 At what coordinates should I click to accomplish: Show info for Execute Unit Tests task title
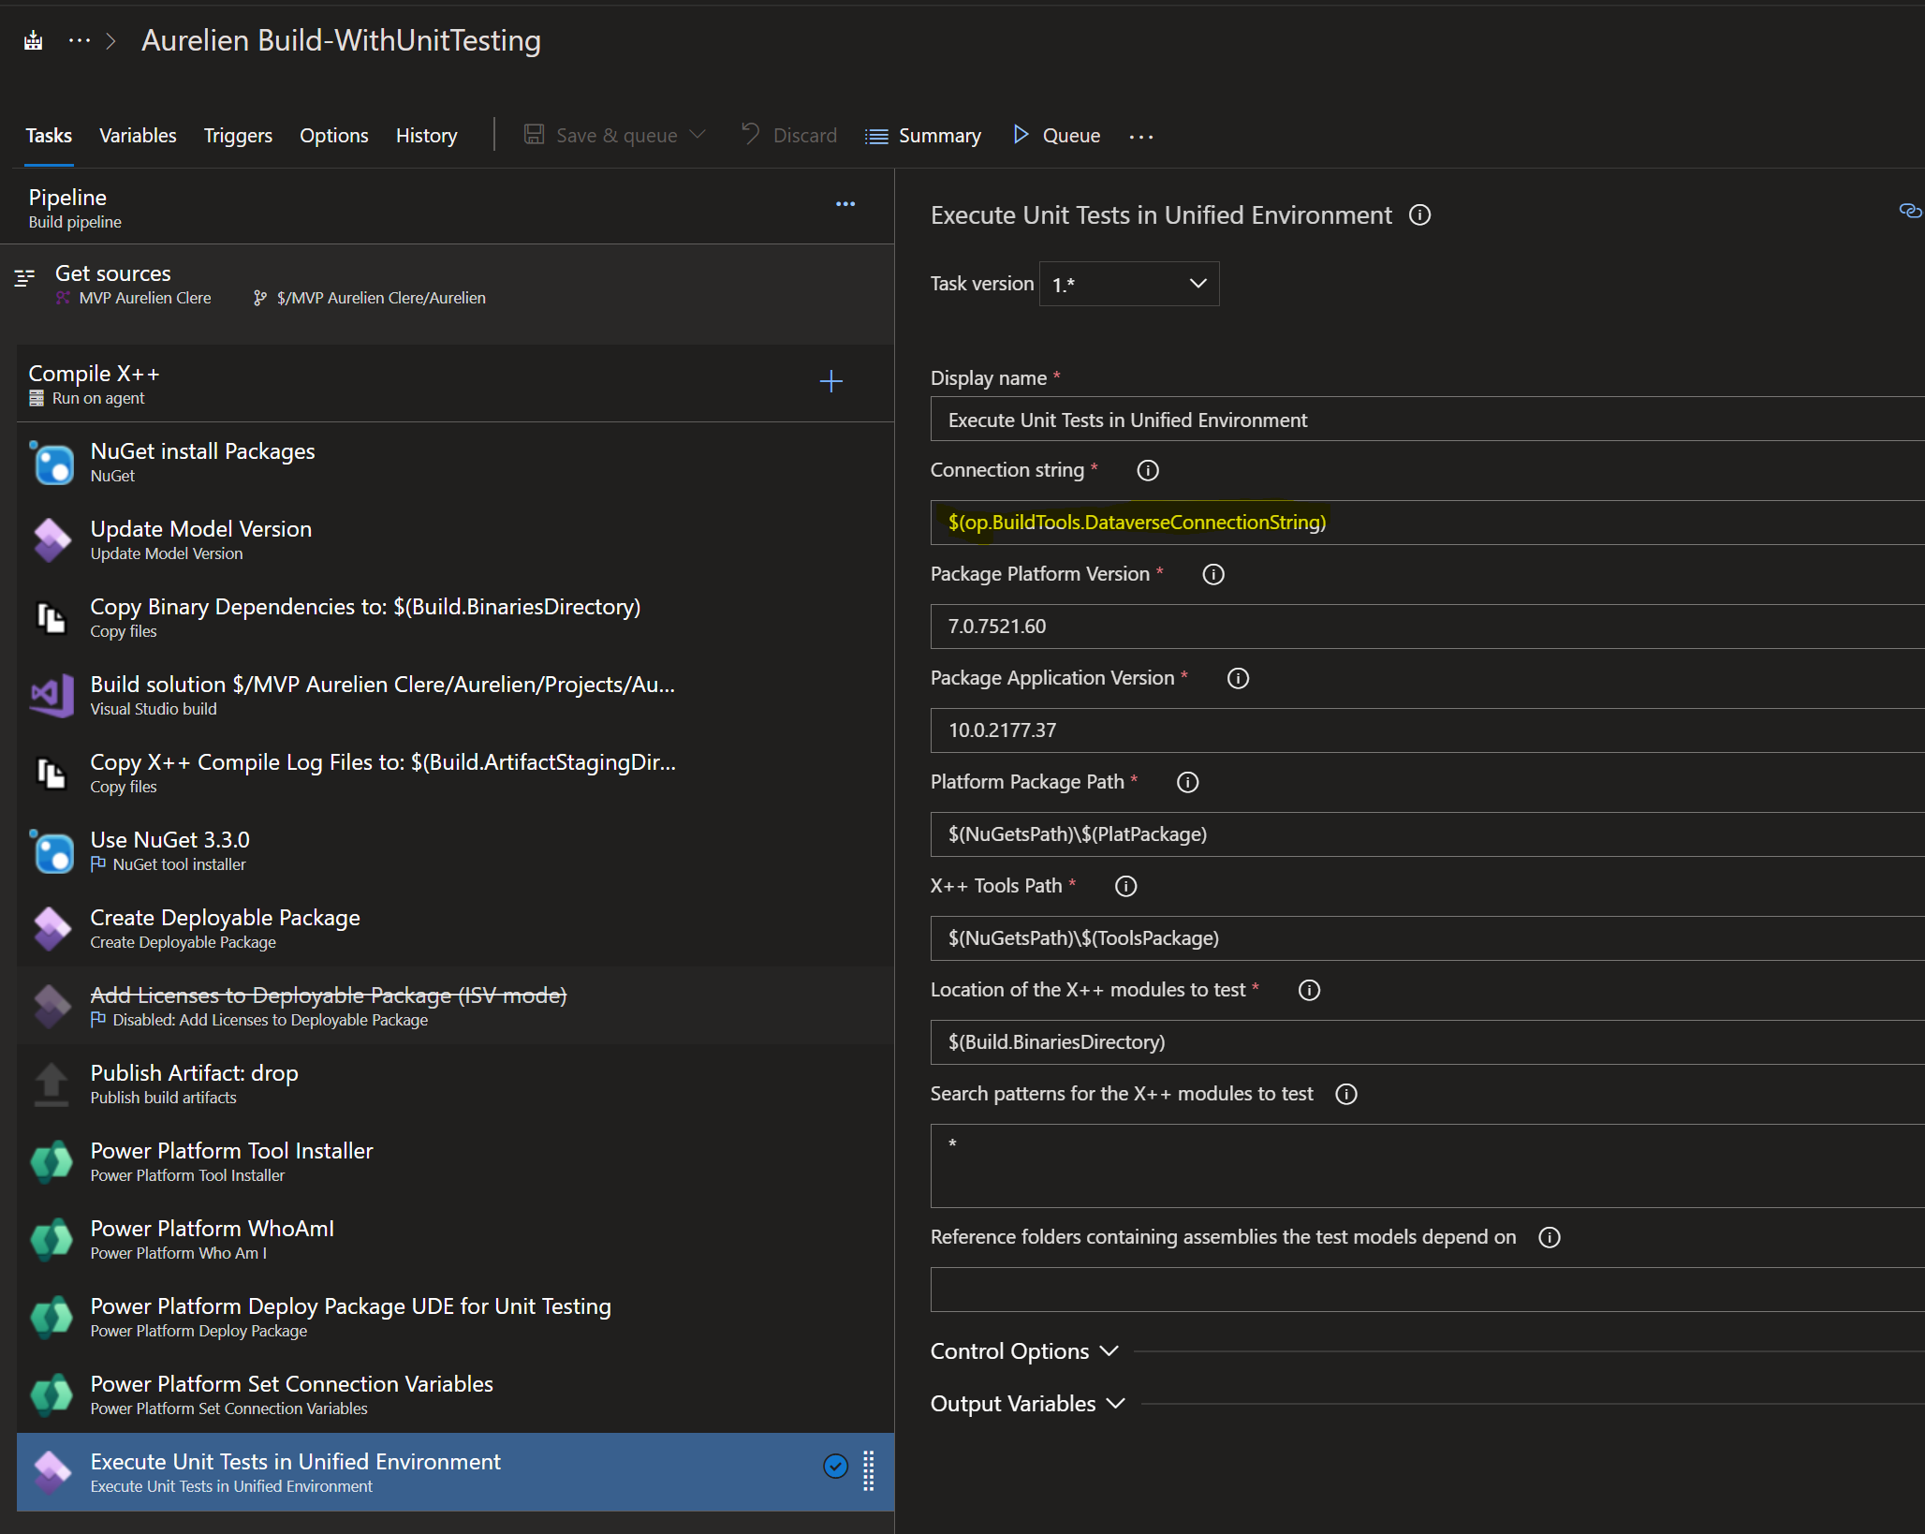(x=1420, y=215)
